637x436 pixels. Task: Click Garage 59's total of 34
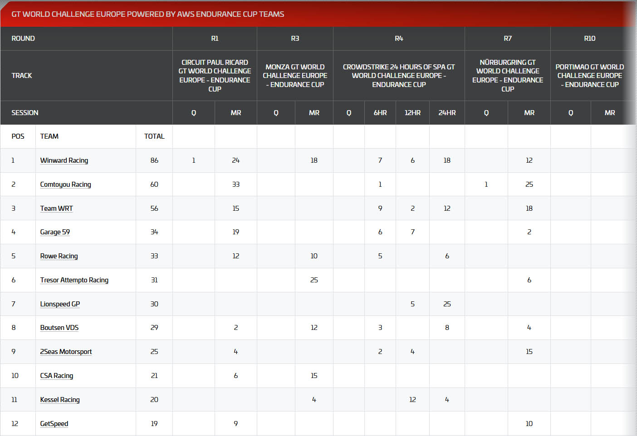click(154, 232)
